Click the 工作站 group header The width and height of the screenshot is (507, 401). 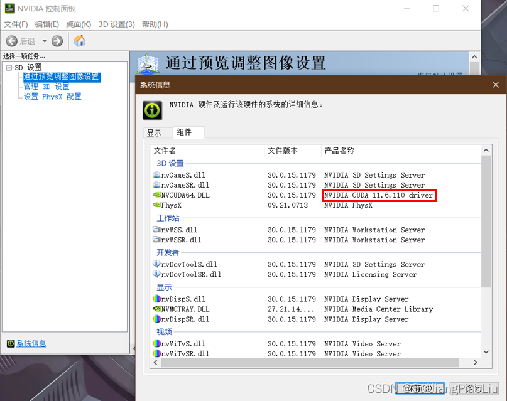168,218
